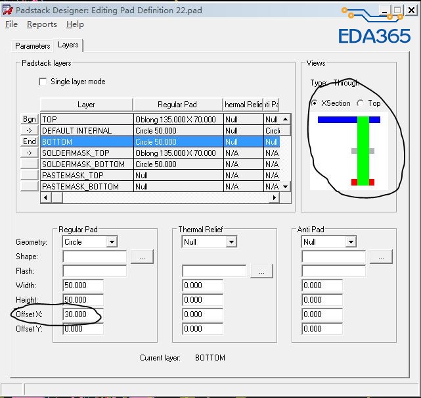Screen dimensions: 421x398
Task: Click the Oblong 135.000 X 70.000 cell of TOP
Action: [178, 119]
